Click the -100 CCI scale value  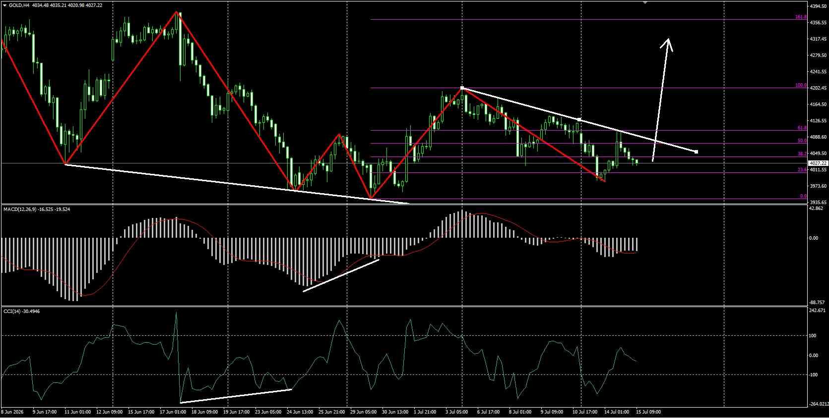[813, 375]
